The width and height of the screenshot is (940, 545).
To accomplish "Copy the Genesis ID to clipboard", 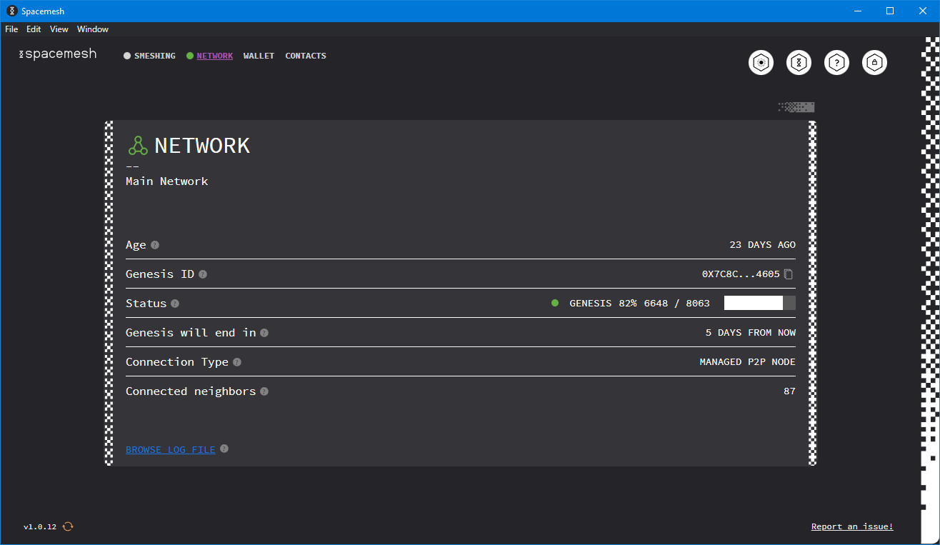I will click(x=789, y=274).
